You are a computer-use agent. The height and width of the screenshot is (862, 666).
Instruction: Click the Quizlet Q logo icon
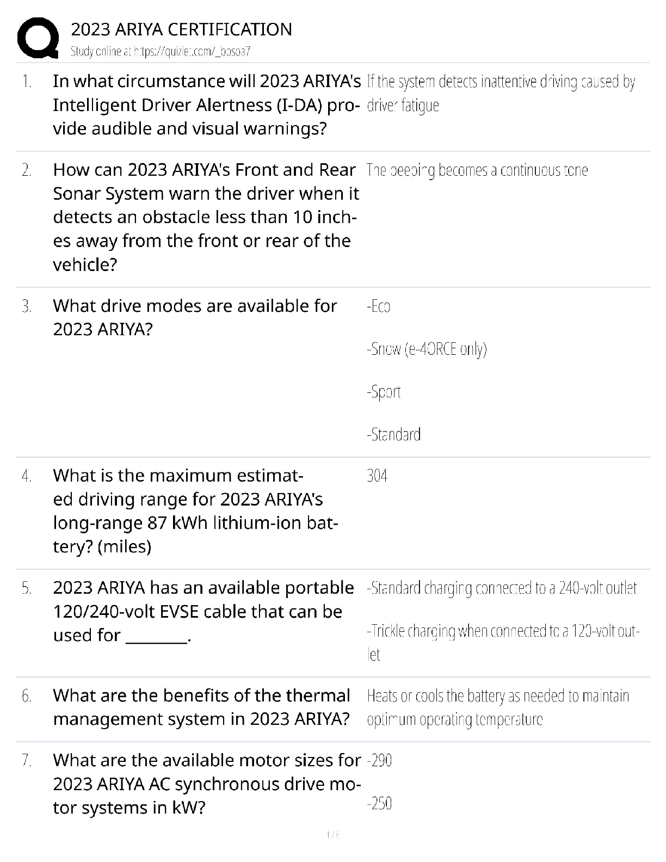coord(38,38)
